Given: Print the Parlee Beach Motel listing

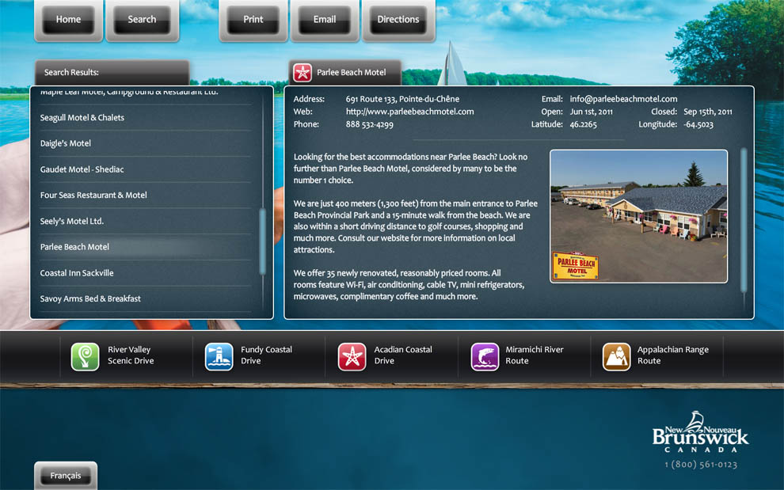Looking at the screenshot, I should 253,20.
